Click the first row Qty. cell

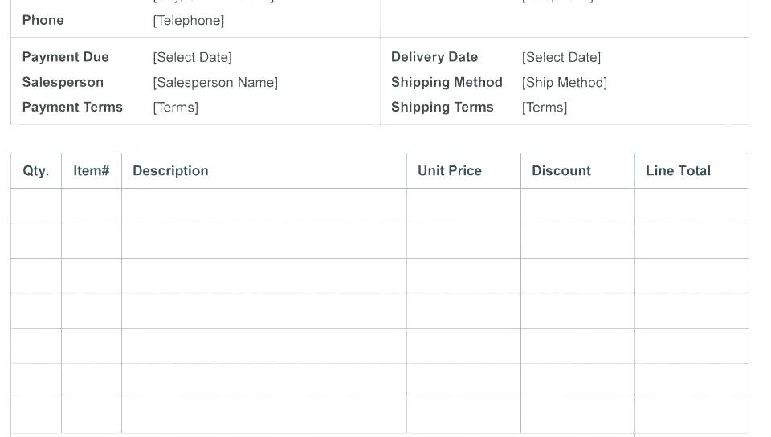click(36, 206)
